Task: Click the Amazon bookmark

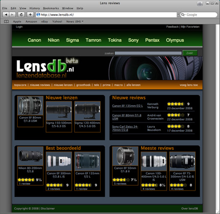Action: point(31,22)
